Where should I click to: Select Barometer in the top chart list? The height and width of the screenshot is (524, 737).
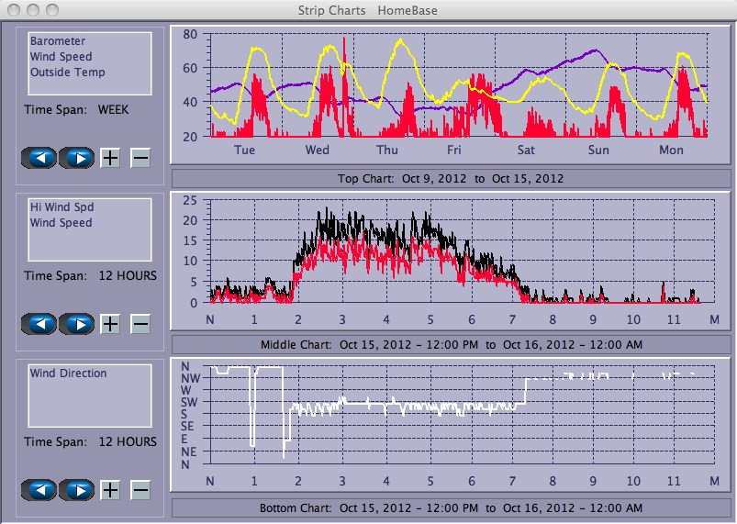[58, 41]
